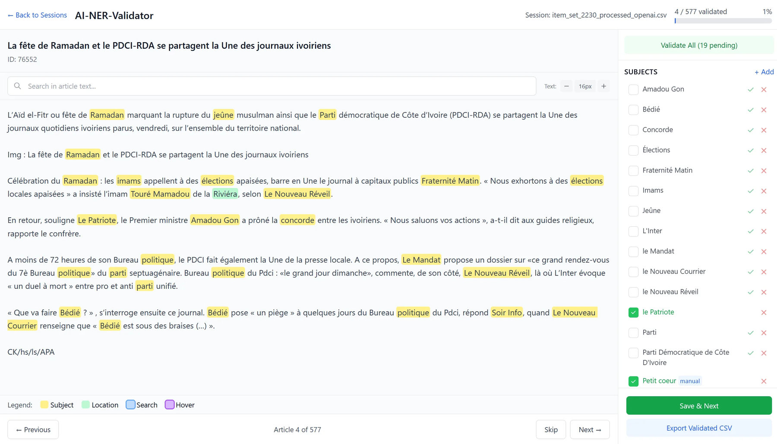Accept the le Nouveau Réveil checkmark
Image resolution: width=777 pixels, height=444 pixels.
pos(751,292)
